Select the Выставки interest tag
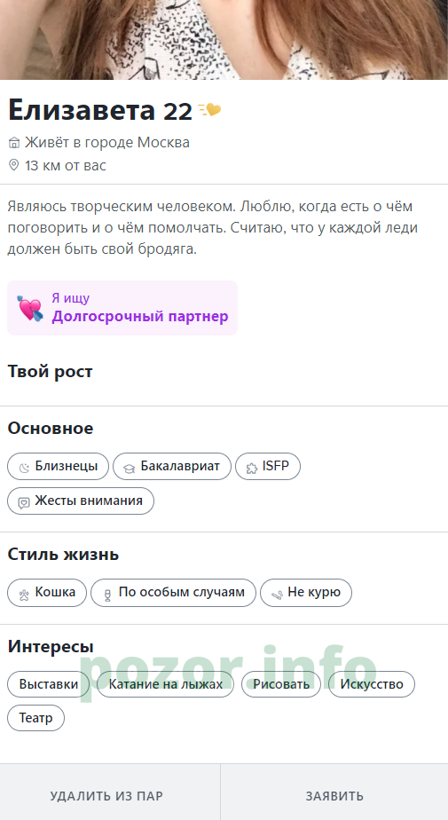The height and width of the screenshot is (820, 448). coord(49,684)
